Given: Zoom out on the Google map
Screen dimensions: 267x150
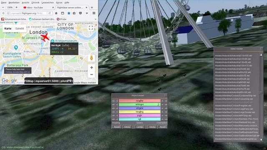Looking at the screenshot, I should click(91, 75).
